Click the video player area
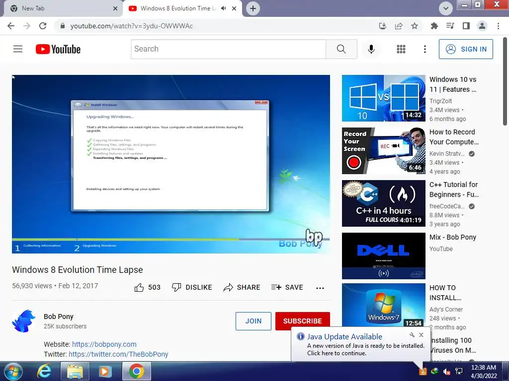 click(x=171, y=164)
